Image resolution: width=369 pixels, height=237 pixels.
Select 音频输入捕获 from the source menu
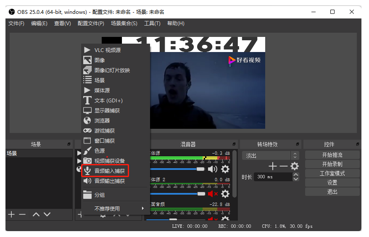109,171
